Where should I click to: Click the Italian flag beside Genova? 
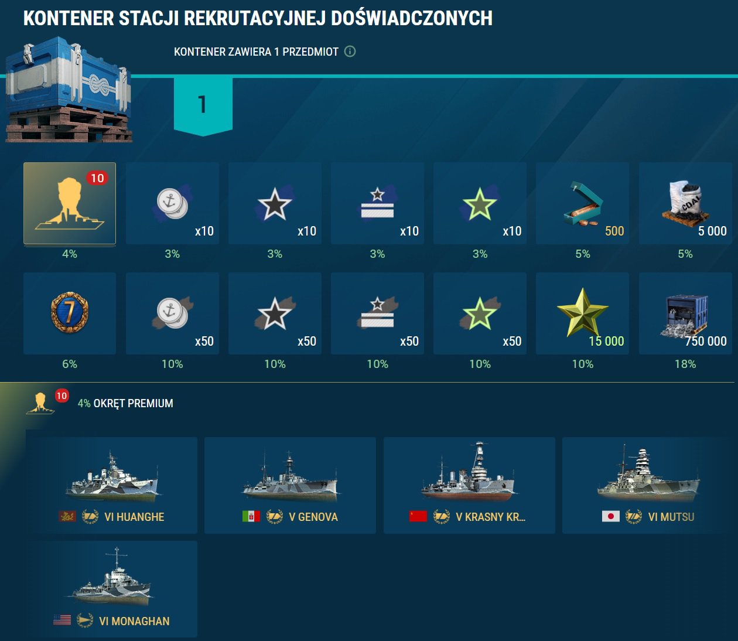tap(251, 516)
